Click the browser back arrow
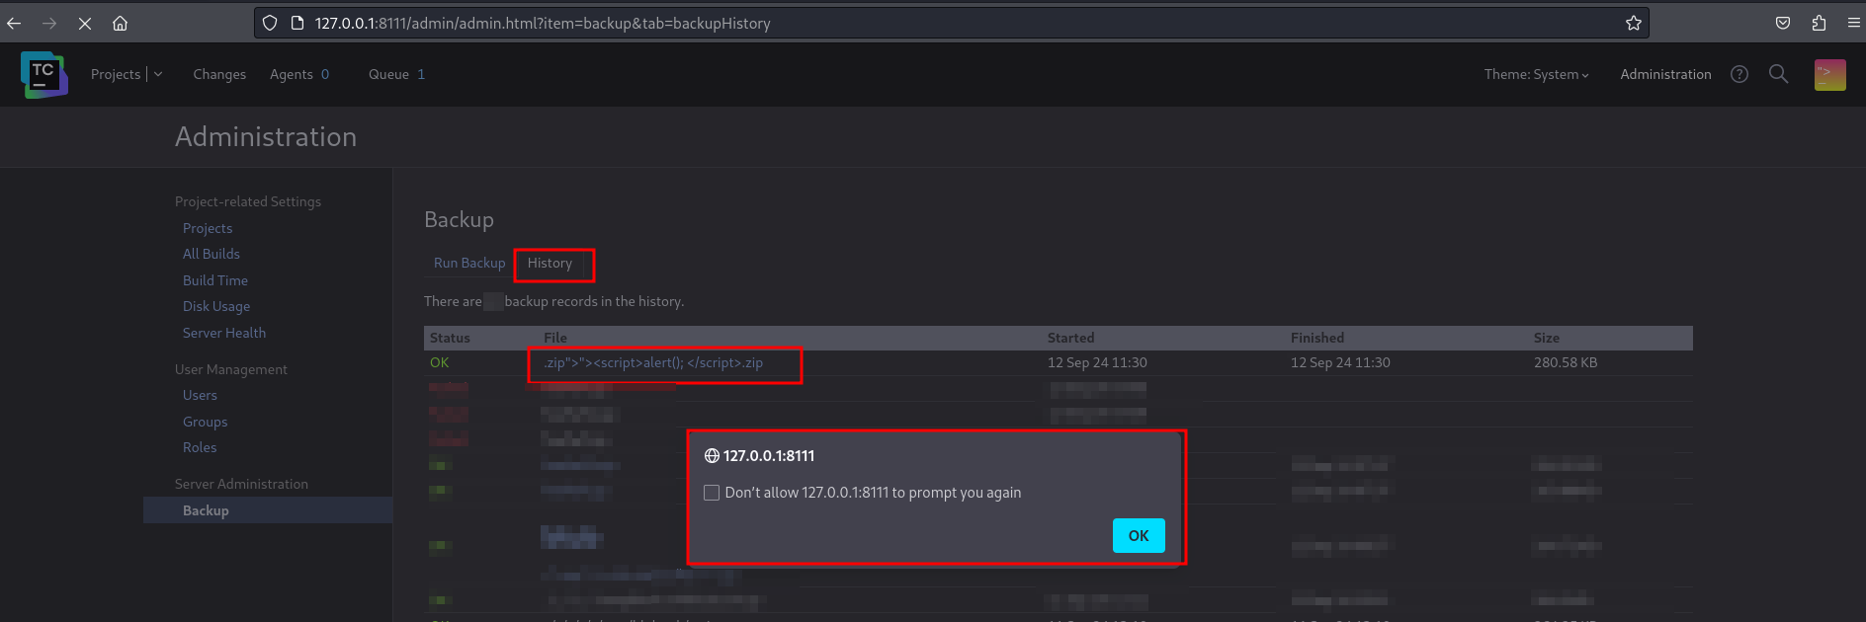The image size is (1866, 622). click(x=14, y=23)
